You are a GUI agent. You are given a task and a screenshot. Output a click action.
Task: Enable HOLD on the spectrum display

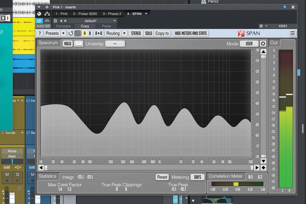tap(67, 44)
